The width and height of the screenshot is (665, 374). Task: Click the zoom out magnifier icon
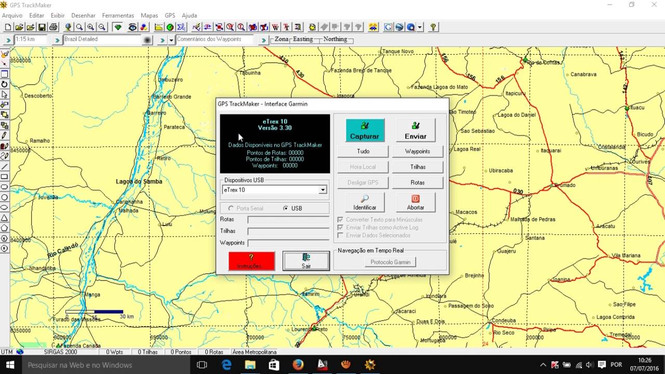102,27
